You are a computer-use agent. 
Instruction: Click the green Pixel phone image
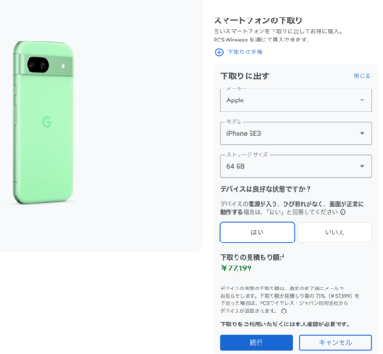43,122
